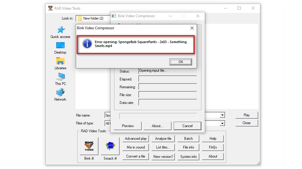The height and width of the screenshot is (169, 302).
Task: Open Network in the sidebar
Action: [x=60, y=95]
